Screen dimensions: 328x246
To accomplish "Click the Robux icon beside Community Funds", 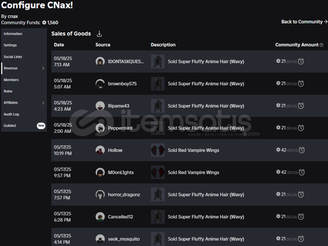I will (x=44, y=23).
